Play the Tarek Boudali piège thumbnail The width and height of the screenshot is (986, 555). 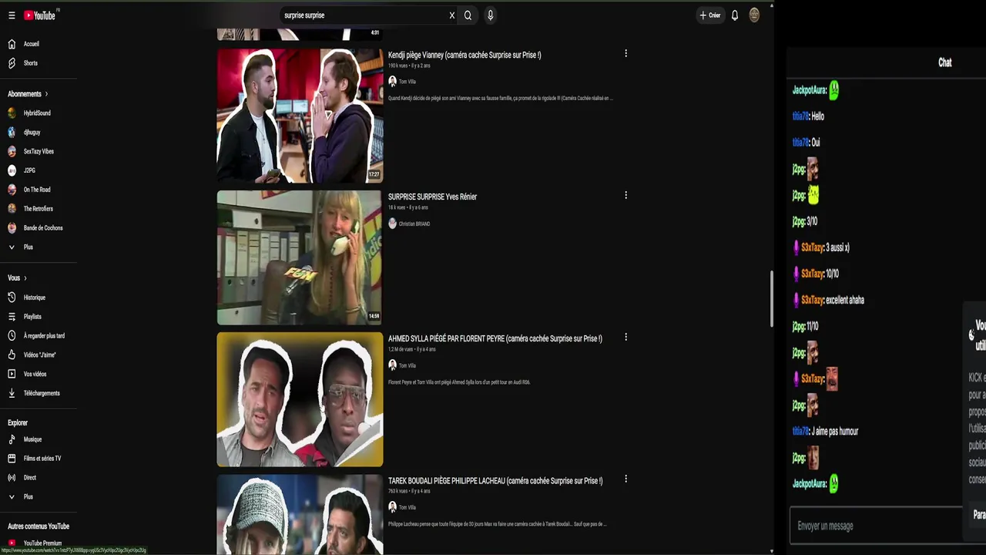coord(300,515)
